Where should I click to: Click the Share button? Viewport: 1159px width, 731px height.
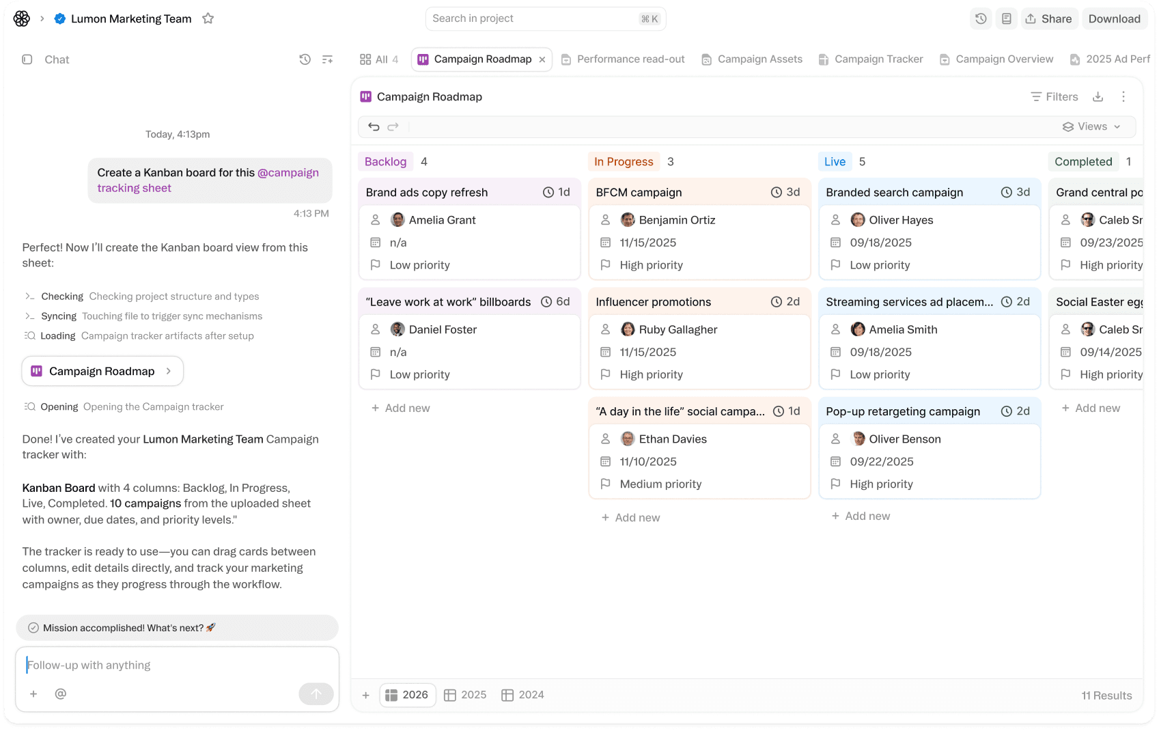[1049, 18]
